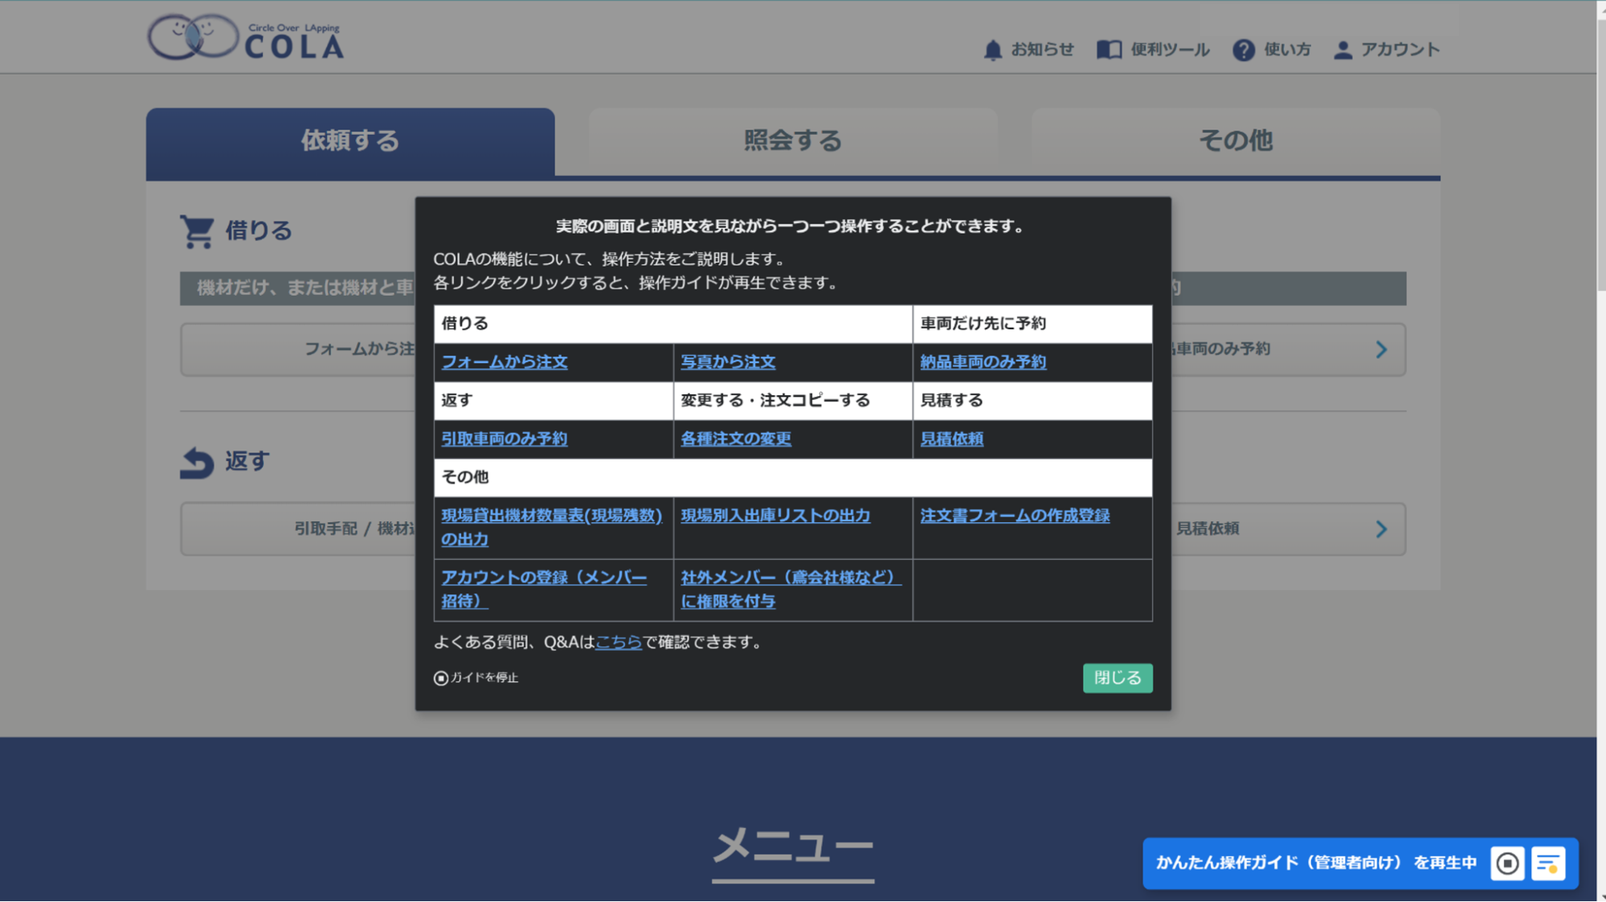Screen dimensions: 1606x902
Task: Open the 写真から注文 guide link
Action: coord(727,362)
